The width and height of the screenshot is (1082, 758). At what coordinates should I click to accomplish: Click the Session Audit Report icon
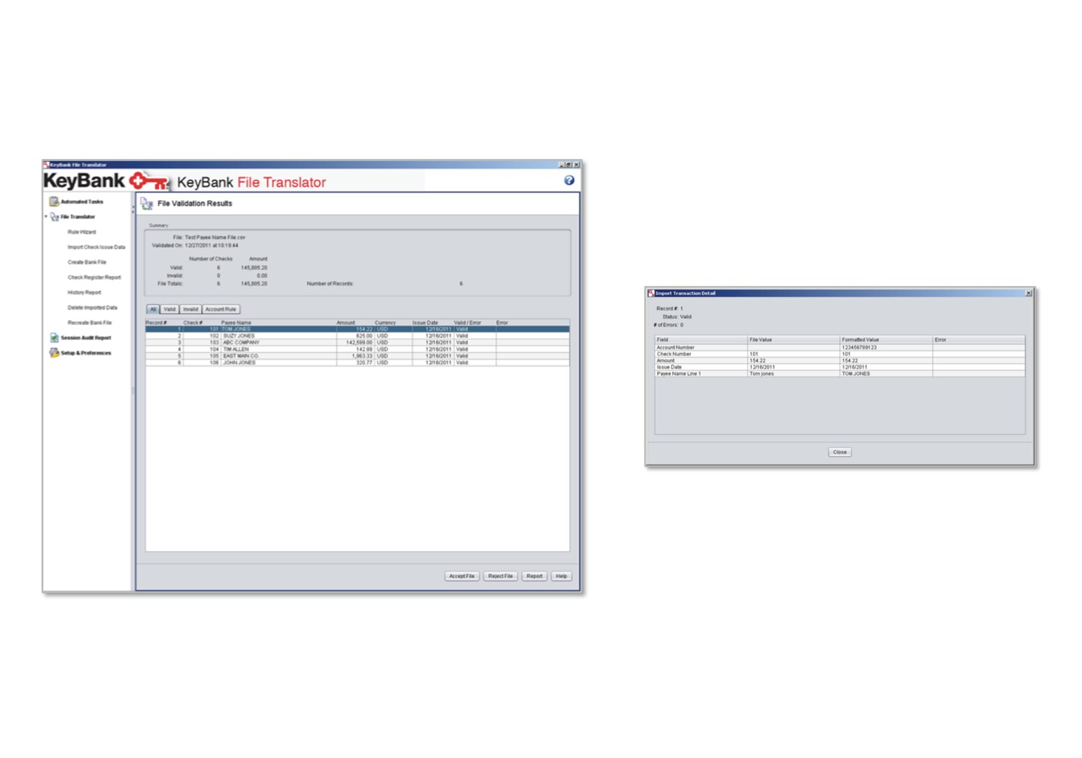(54, 338)
